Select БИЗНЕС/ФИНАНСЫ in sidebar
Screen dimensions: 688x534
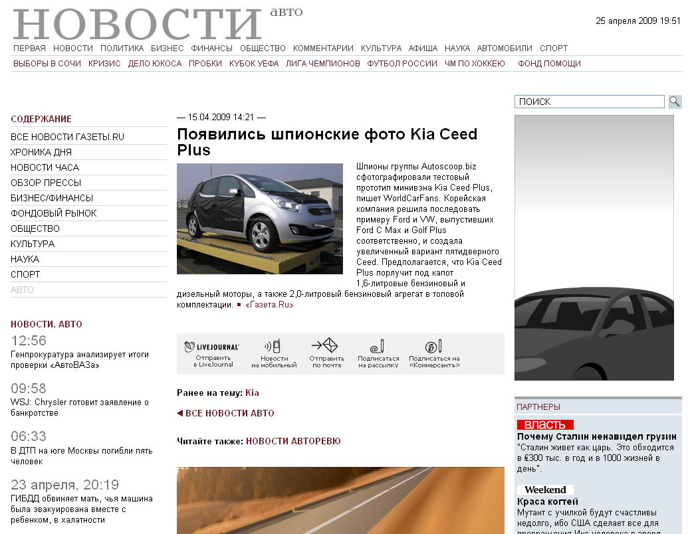pos(52,198)
